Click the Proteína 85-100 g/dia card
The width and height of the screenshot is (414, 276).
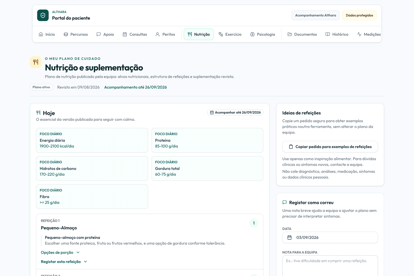pos(207,140)
